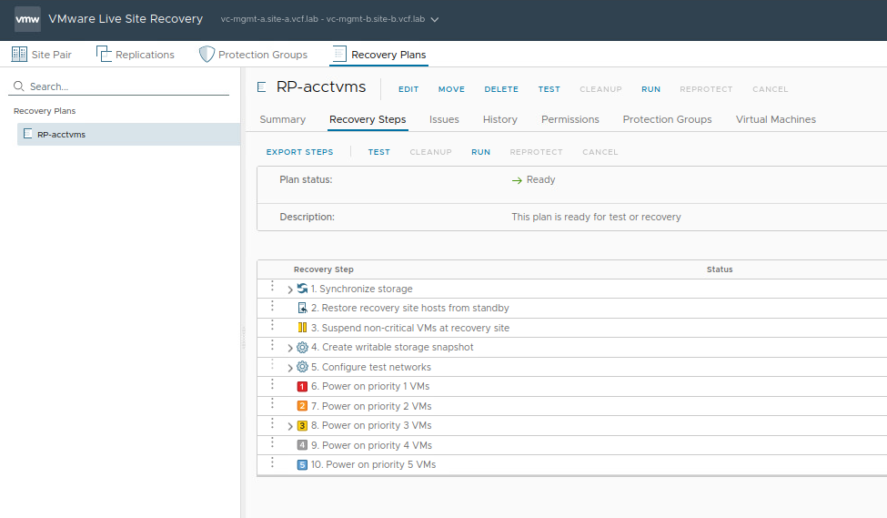Open the Virtual Machines tab
The width and height of the screenshot is (887, 518).
775,119
